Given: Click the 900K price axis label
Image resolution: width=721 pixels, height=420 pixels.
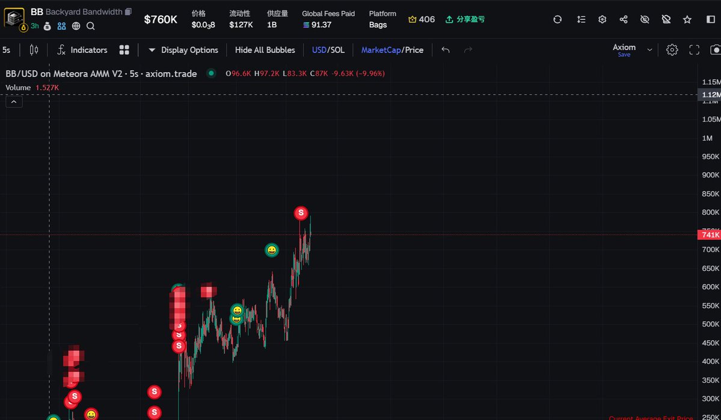Looking at the screenshot, I should [x=710, y=175].
